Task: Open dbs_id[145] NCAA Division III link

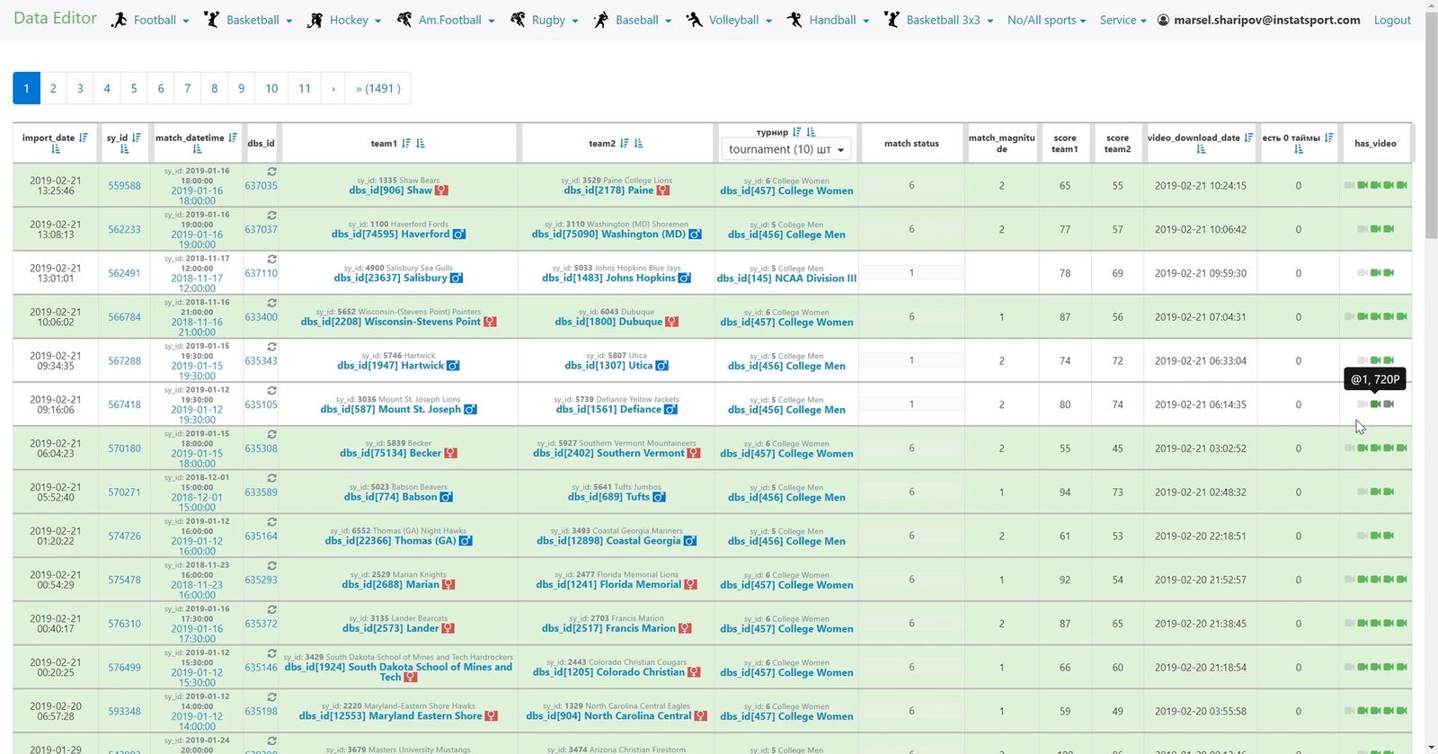Action: [x=786, y=279]
